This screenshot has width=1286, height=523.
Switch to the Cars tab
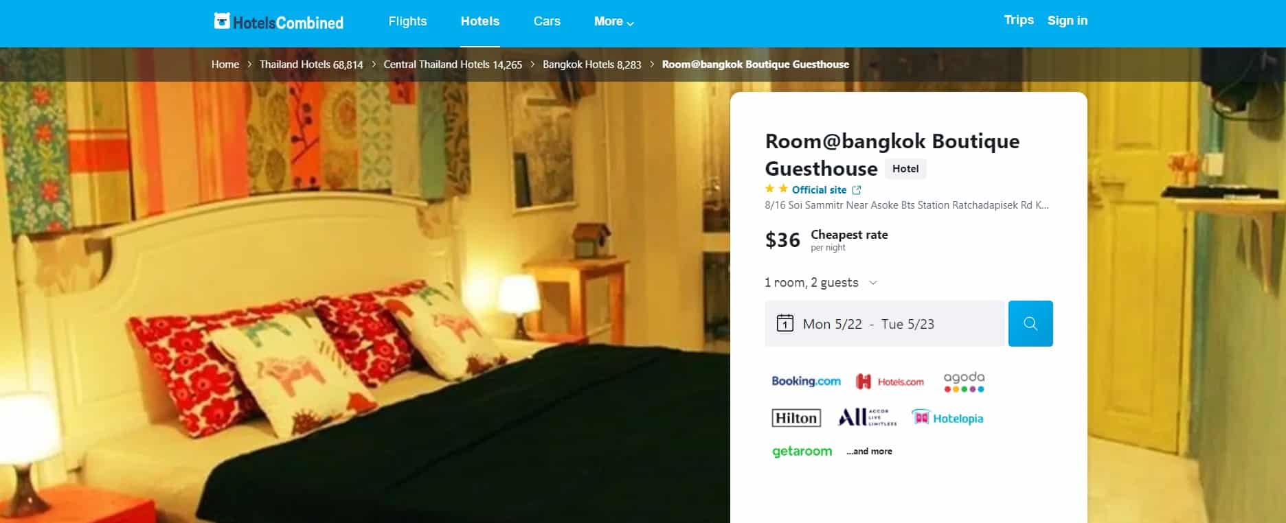(x=547, y=21)
